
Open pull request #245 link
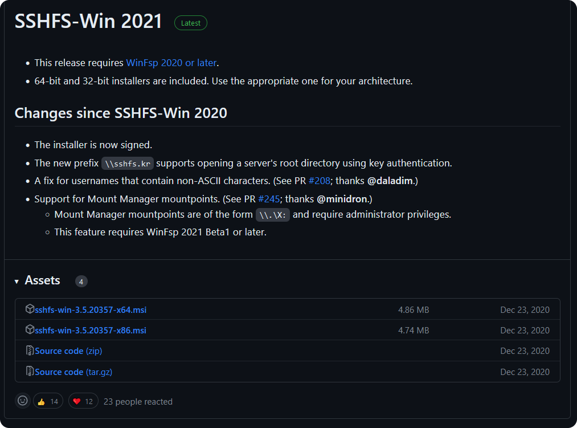268,199
